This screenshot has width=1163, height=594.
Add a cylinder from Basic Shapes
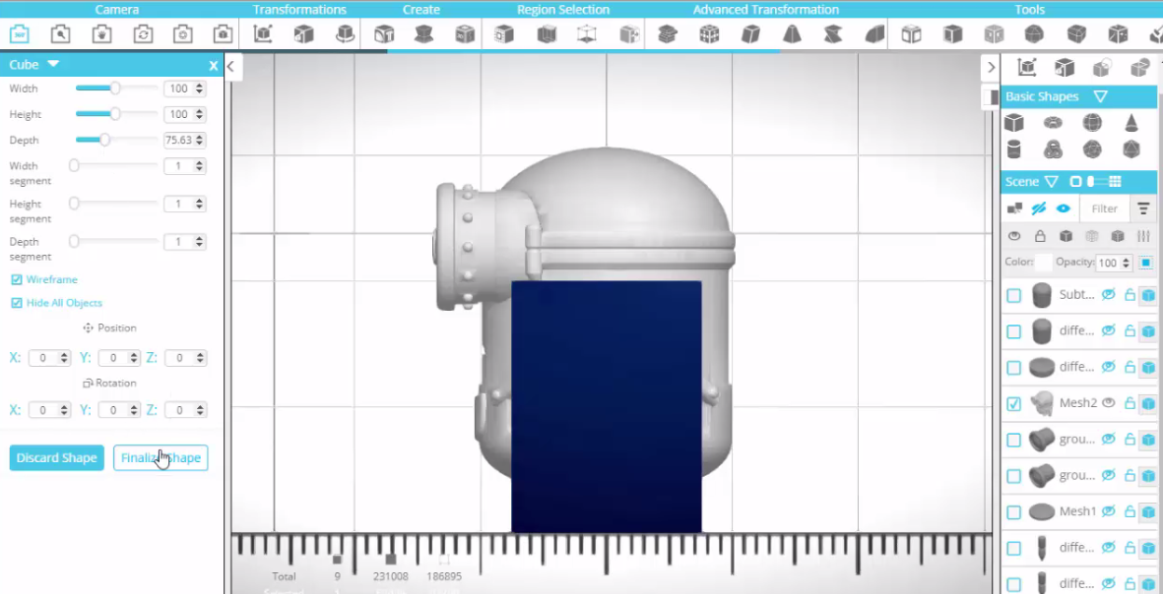coord(1014,149)
